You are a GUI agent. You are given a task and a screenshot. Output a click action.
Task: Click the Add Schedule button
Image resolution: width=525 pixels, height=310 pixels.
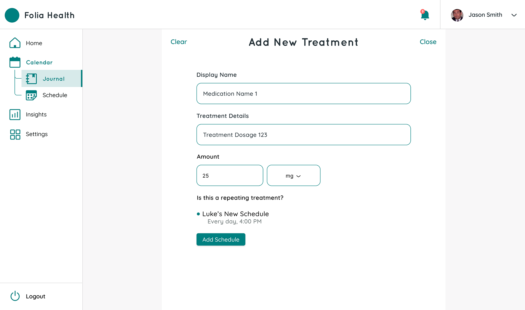click(221, 239)
